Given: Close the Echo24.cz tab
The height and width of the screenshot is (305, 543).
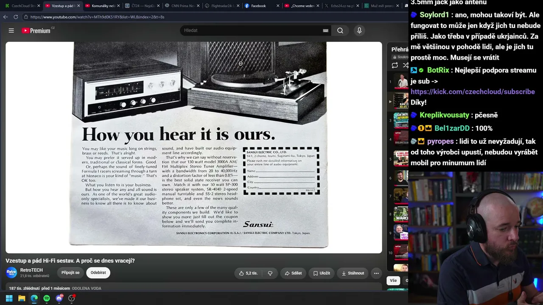Looking at the screenshot, I should click(x=358, y=6).
